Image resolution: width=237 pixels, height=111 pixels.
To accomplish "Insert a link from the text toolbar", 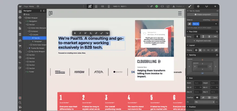I will 96,33.
